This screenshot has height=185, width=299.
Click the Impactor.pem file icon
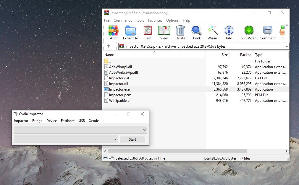[x=106, y=95]
